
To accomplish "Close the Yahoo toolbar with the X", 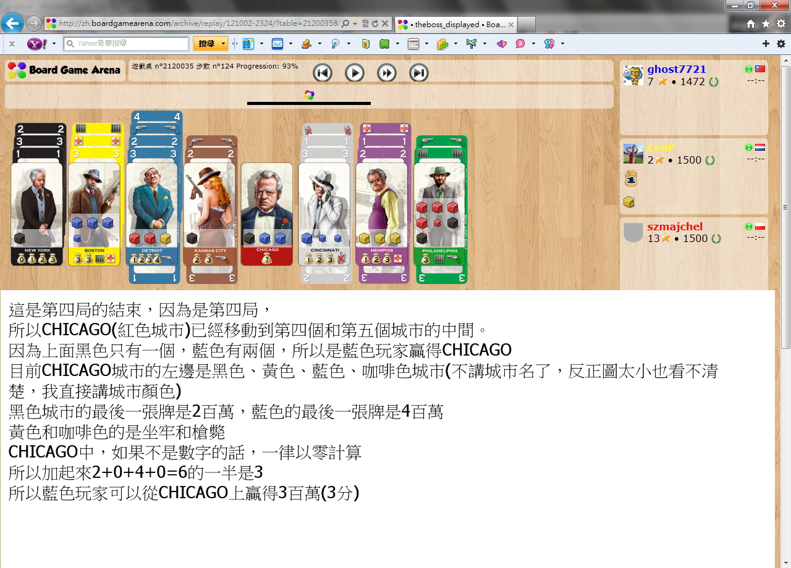I will [12, 44].
